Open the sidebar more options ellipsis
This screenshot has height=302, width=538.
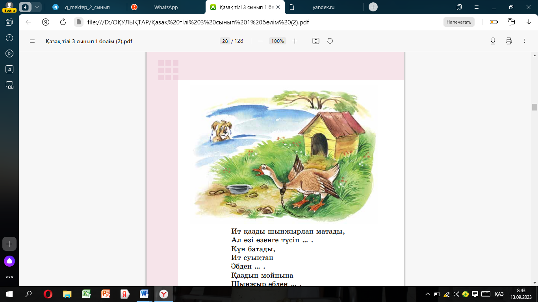tap(9, 276)
